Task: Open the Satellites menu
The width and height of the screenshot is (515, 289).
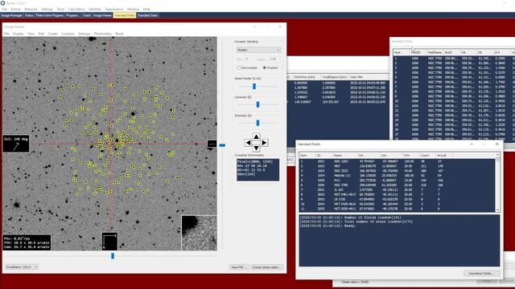Action: coord(95,9)
